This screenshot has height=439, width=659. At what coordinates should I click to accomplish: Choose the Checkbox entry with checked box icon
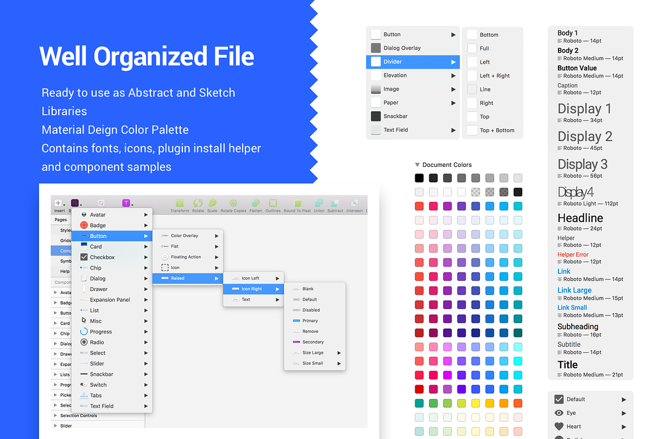[112, 257]
